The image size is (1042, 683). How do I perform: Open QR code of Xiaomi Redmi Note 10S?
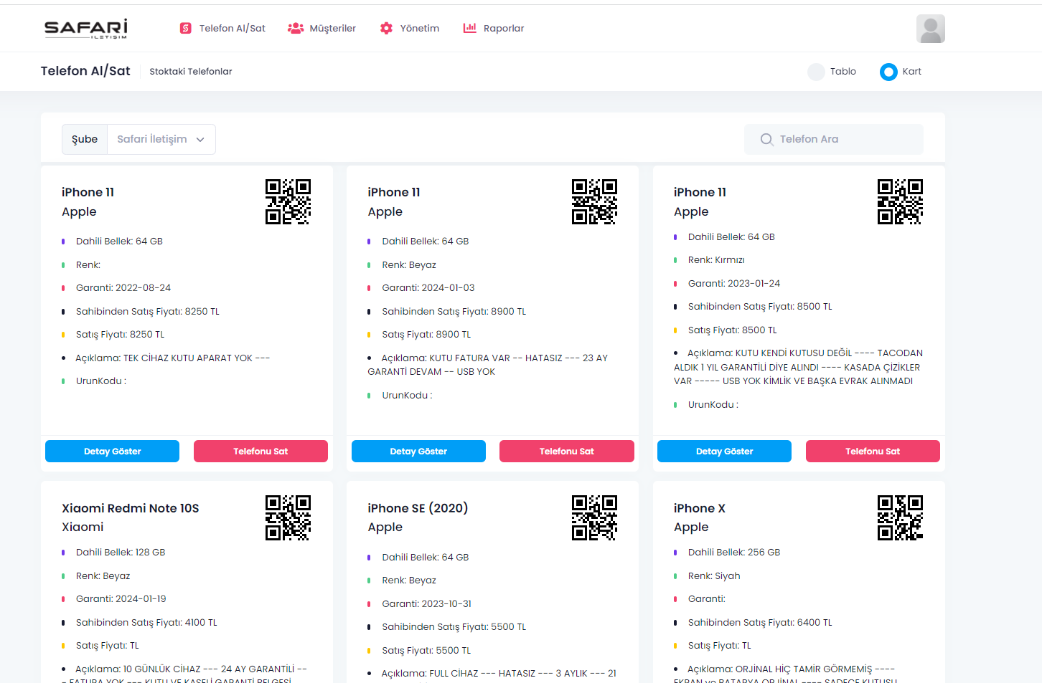tap(288, 517)
